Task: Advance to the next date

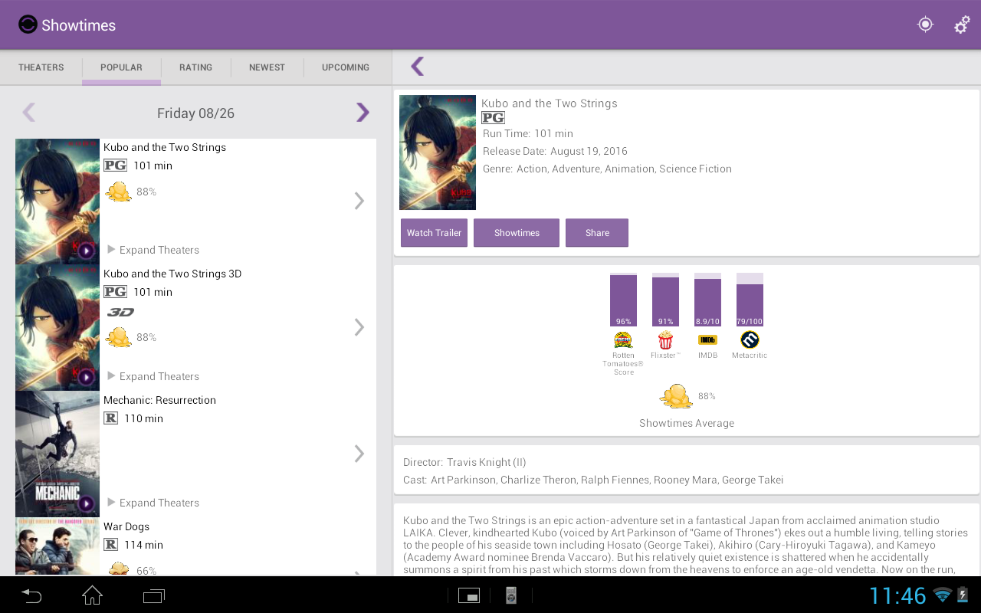Action: [x=363, y=113]
